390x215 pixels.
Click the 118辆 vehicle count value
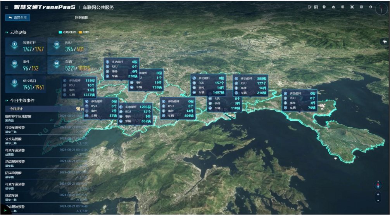[x=235, y=108]
